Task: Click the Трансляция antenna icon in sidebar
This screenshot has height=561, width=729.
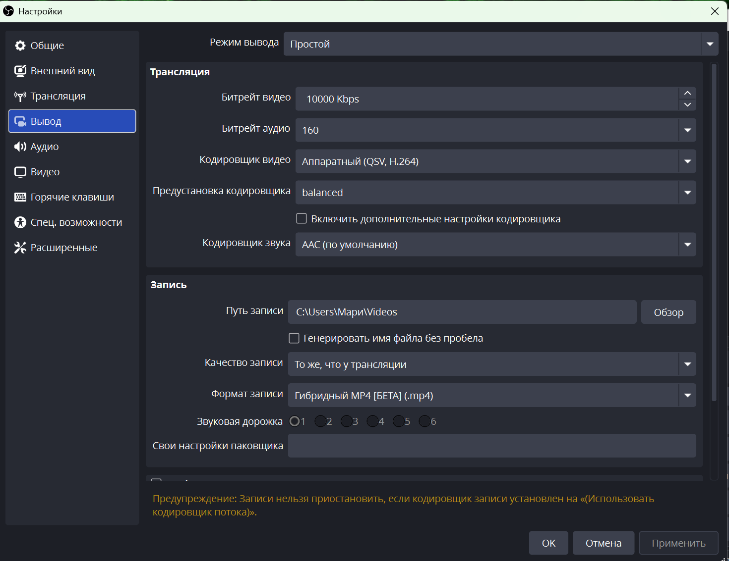Action: (x=20, y=96)
